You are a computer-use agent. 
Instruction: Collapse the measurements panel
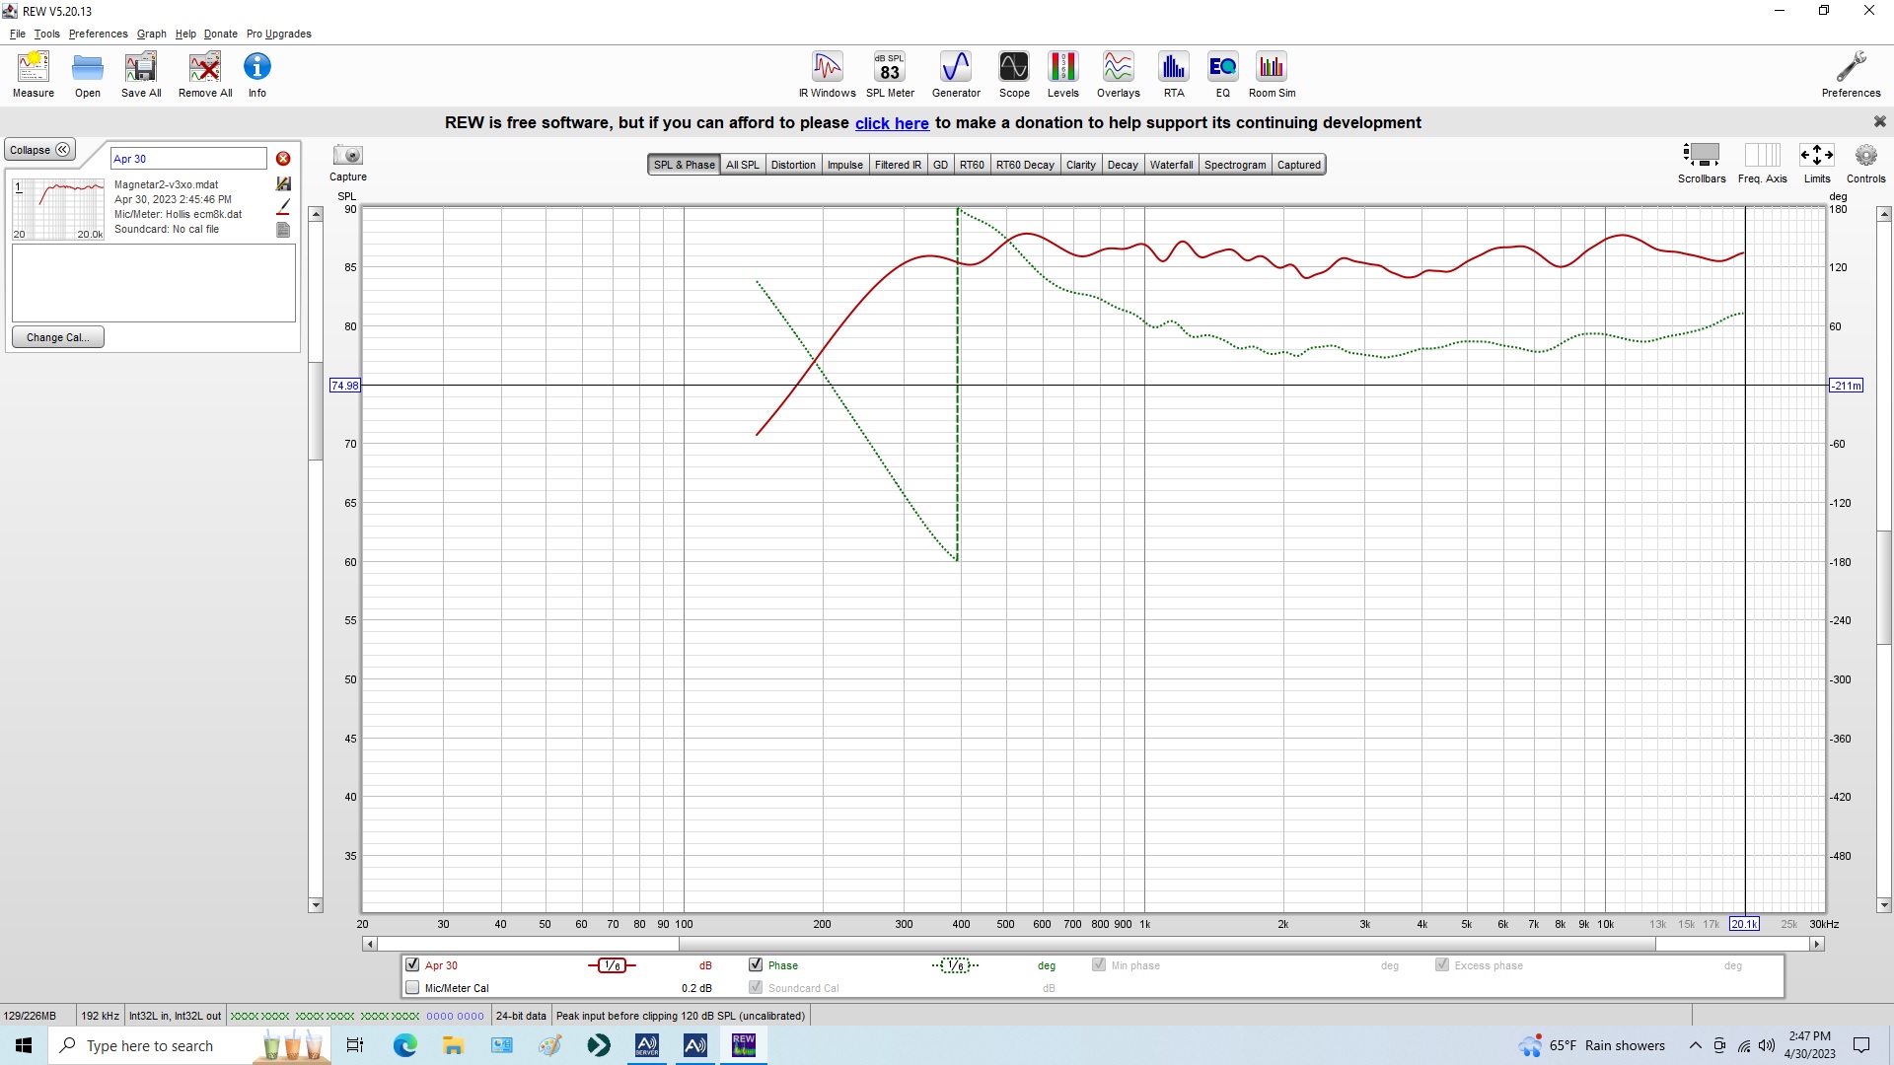click(39, 150)
